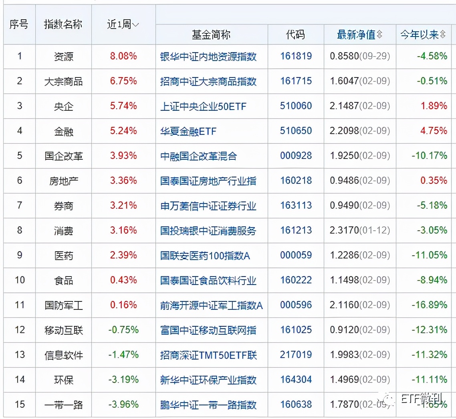The height and width of the screenshot is (419, 456).
Task: Open fund link 招商中证大宗商品指数
Action: tap(208, 81)
